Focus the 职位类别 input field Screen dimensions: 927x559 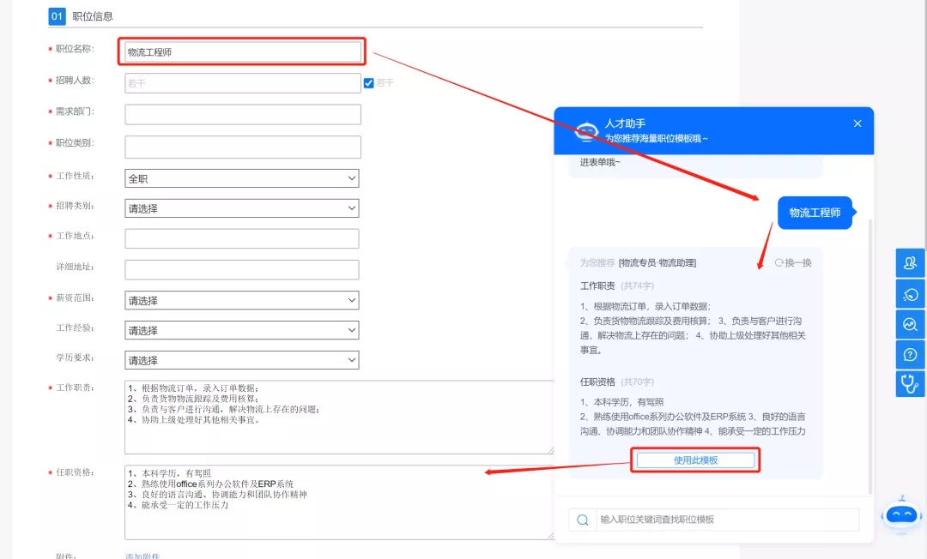[x=243, y=147]
